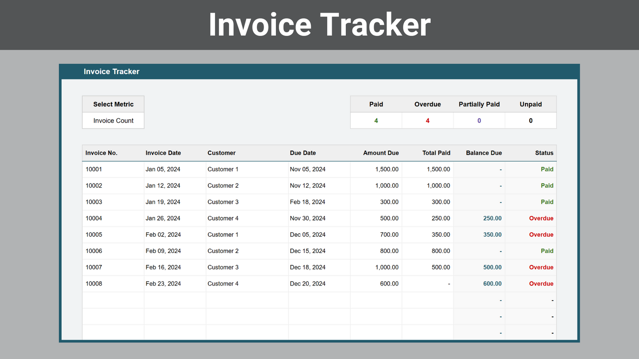Select the Dec 20, 2024 due date cell

coord(308,283)
